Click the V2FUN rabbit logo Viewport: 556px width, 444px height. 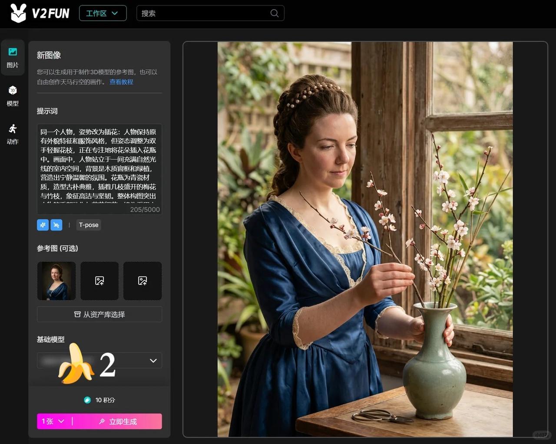(x=18, y=13)
